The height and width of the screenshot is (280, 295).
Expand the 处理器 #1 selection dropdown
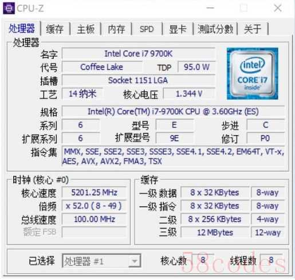click(101, 261)
